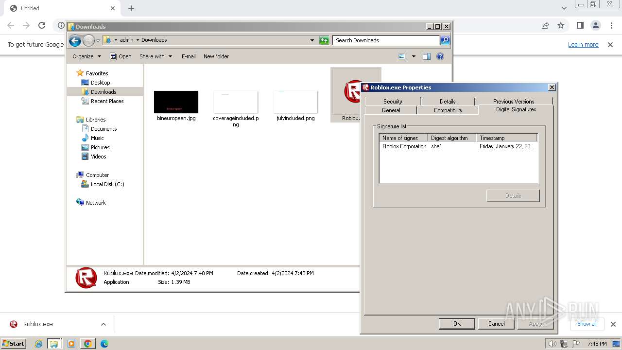Click network icon in system tray
Viewport: 622px width, 350px height.
point(564,344)
